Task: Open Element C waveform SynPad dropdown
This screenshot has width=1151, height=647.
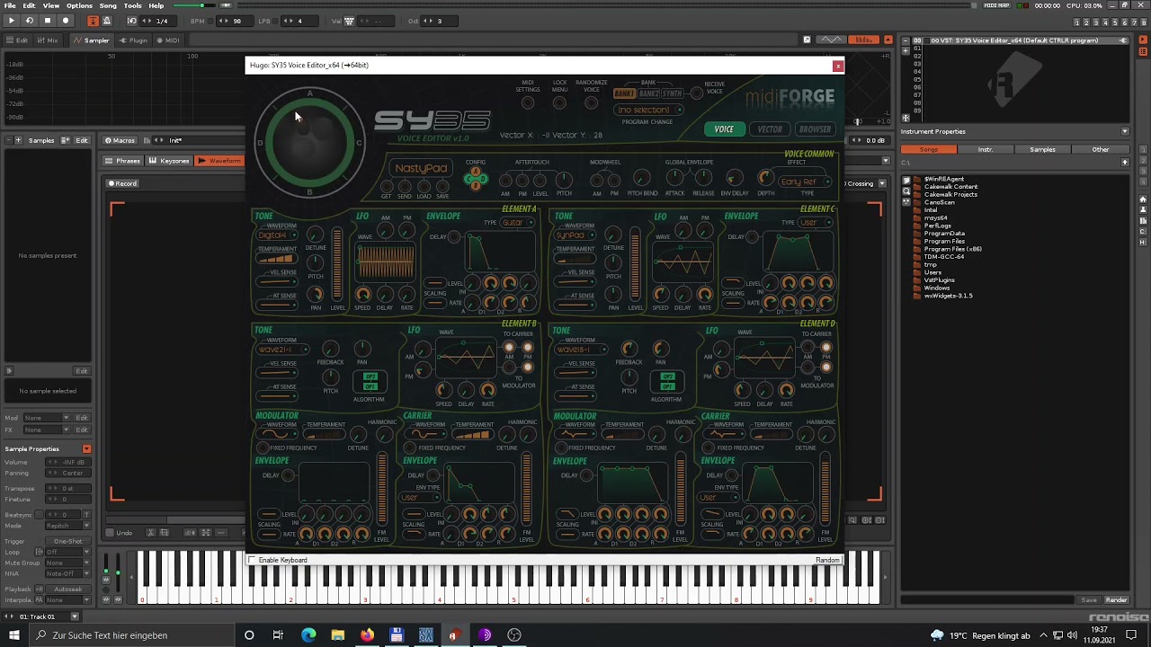Action: click(575, 235)
